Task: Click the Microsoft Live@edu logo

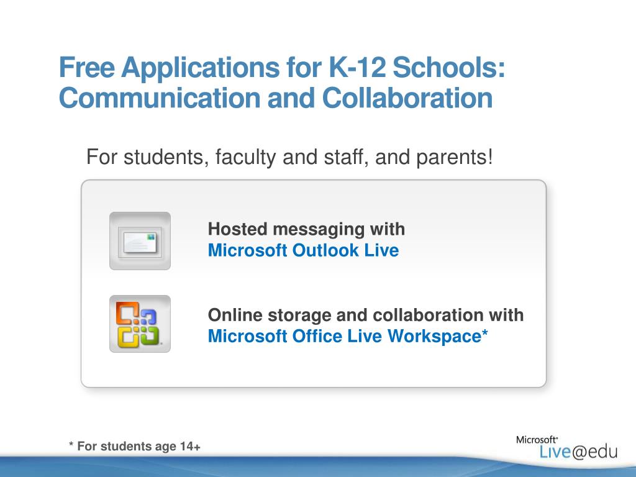Action: pos(566,447)
